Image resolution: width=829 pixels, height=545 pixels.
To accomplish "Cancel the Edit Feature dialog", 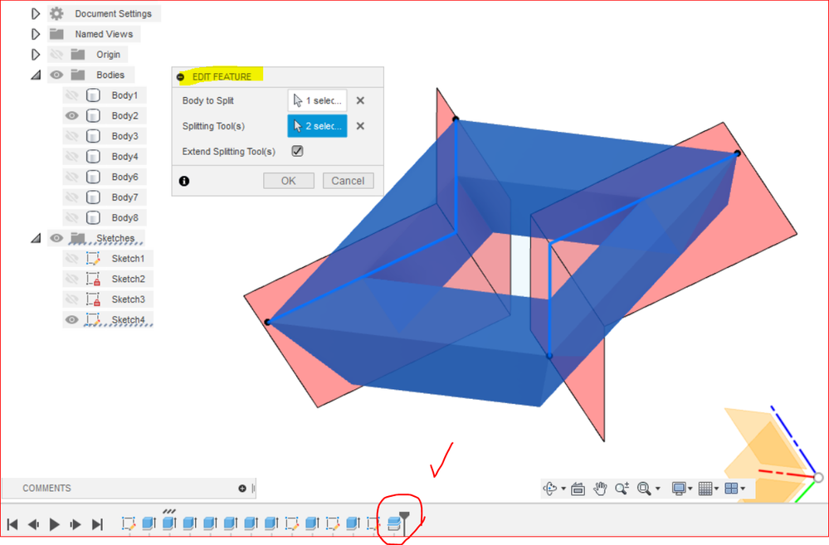I will 348,181.
